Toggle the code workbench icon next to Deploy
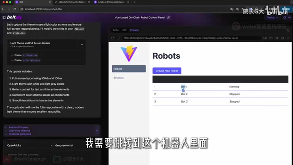293x165 pixels. click(289, 17)
